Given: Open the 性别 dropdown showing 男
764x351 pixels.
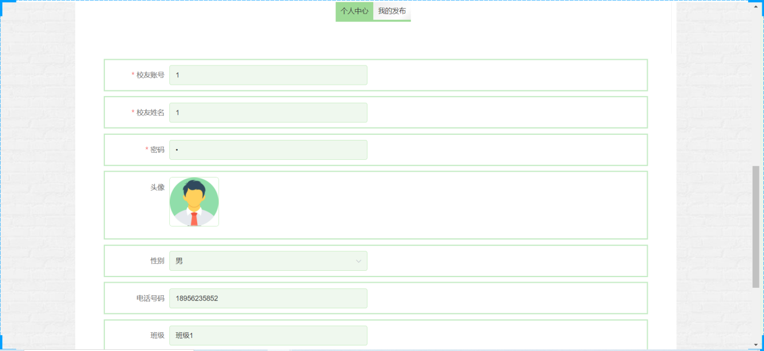Looking at the screenshot, I should [268, 261].
